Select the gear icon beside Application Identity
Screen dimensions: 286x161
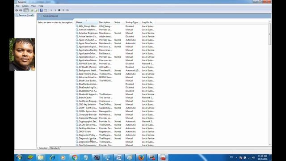click(77, 50)
